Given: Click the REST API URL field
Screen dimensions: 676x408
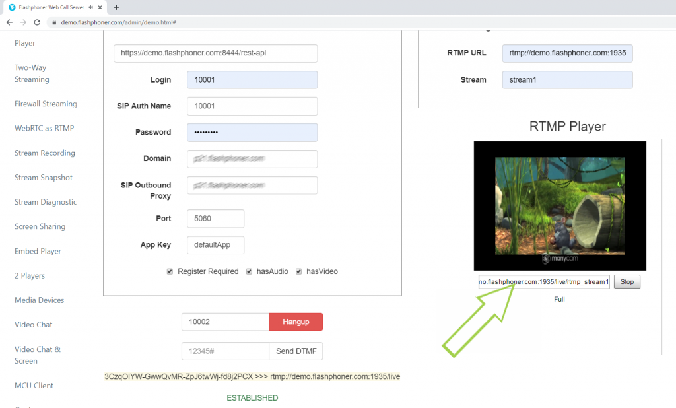Looking at the screenshot, I should click(x=216, y=53).
